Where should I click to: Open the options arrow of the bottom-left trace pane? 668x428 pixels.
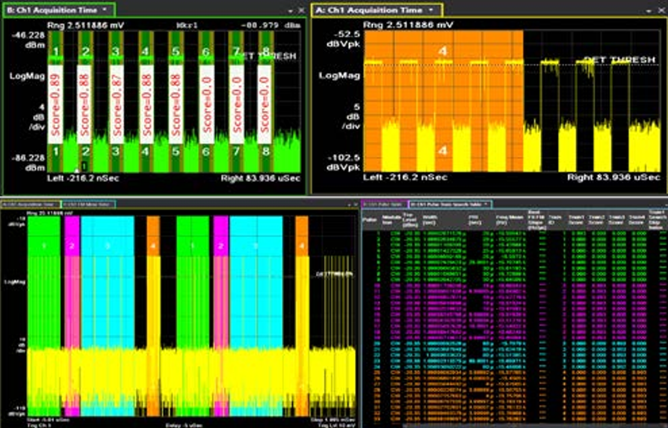(349, 204)
